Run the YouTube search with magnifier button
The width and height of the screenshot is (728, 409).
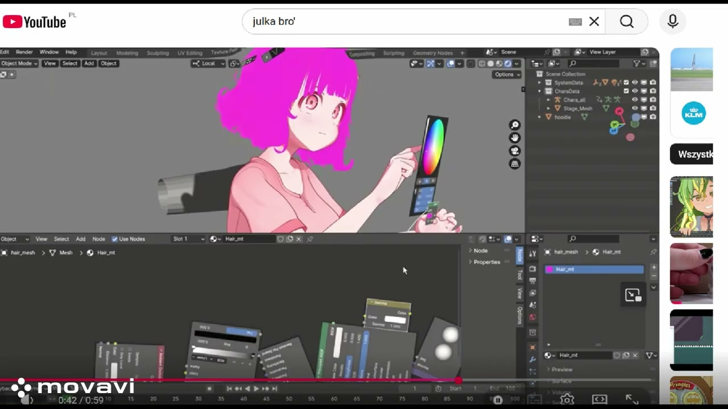(x=626, y=22)
